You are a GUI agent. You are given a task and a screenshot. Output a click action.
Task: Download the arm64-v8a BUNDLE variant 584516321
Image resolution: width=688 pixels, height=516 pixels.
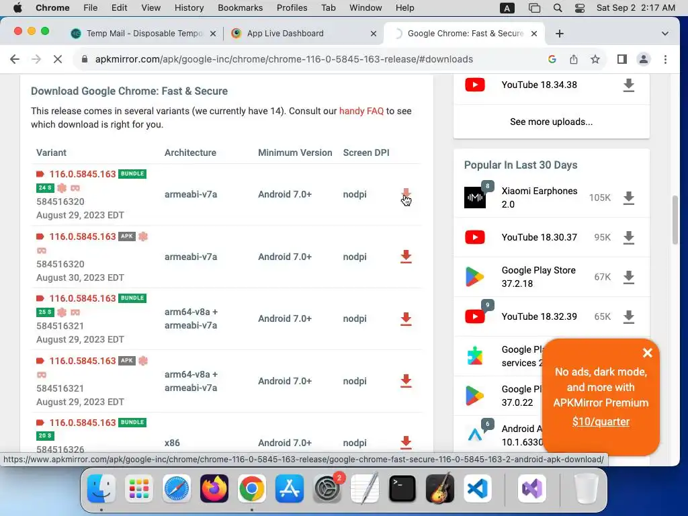point(406,319)
